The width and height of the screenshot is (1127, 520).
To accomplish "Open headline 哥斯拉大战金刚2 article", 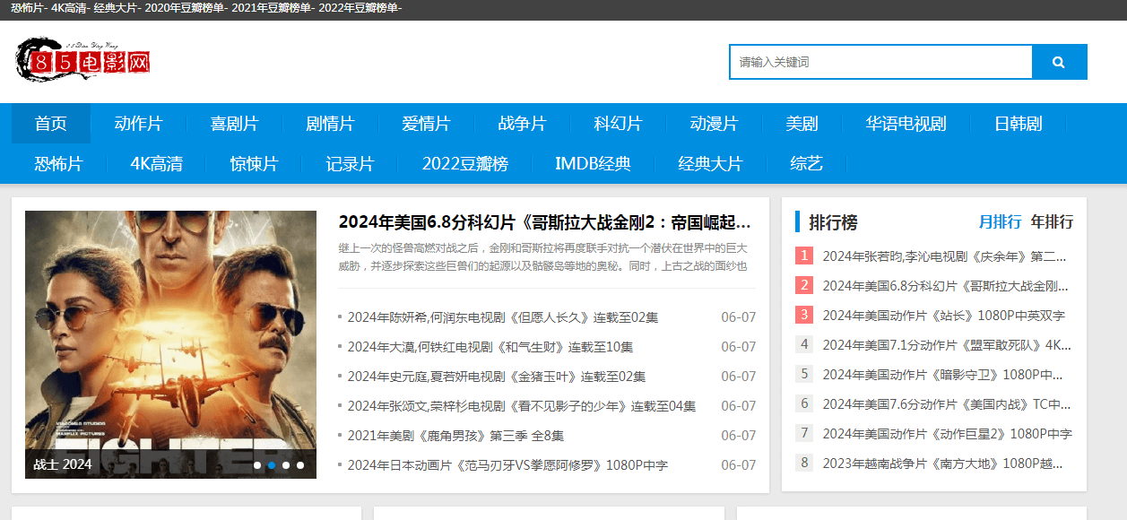I will [x=544, y=222].
